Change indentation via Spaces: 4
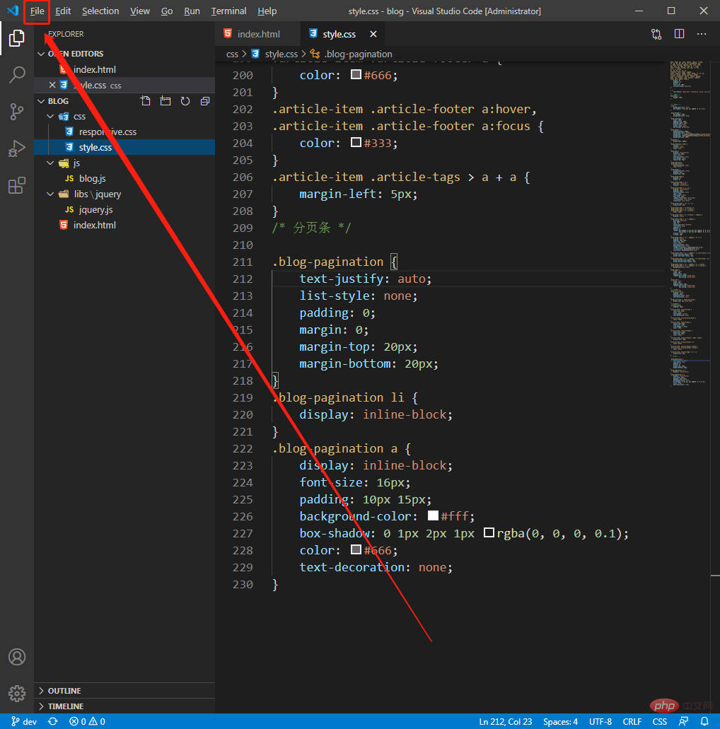The width and height of the screenshot is (720, 729). coord(560,721)
